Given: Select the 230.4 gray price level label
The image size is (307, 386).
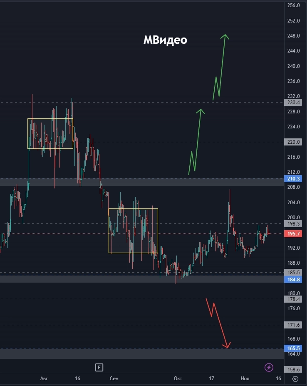Looking at the screenshot, I should click(293, 103).
